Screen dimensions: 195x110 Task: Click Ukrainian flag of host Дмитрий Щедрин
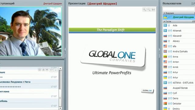(x=165, y=17)
